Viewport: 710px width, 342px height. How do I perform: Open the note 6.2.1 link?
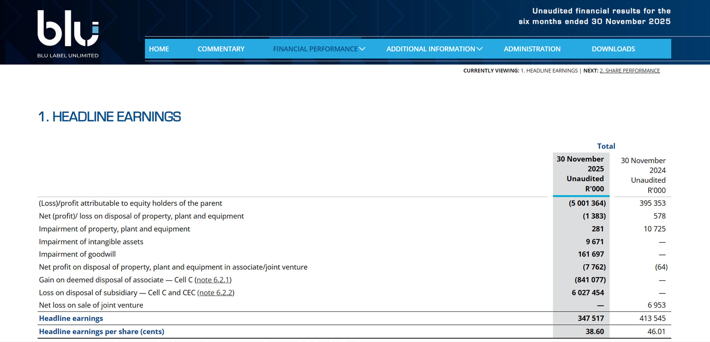[x=213, y=280]
